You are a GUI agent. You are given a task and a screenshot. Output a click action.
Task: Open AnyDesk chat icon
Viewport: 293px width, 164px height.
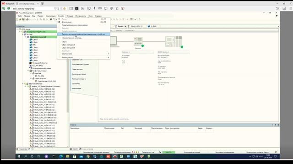(89, 9)
